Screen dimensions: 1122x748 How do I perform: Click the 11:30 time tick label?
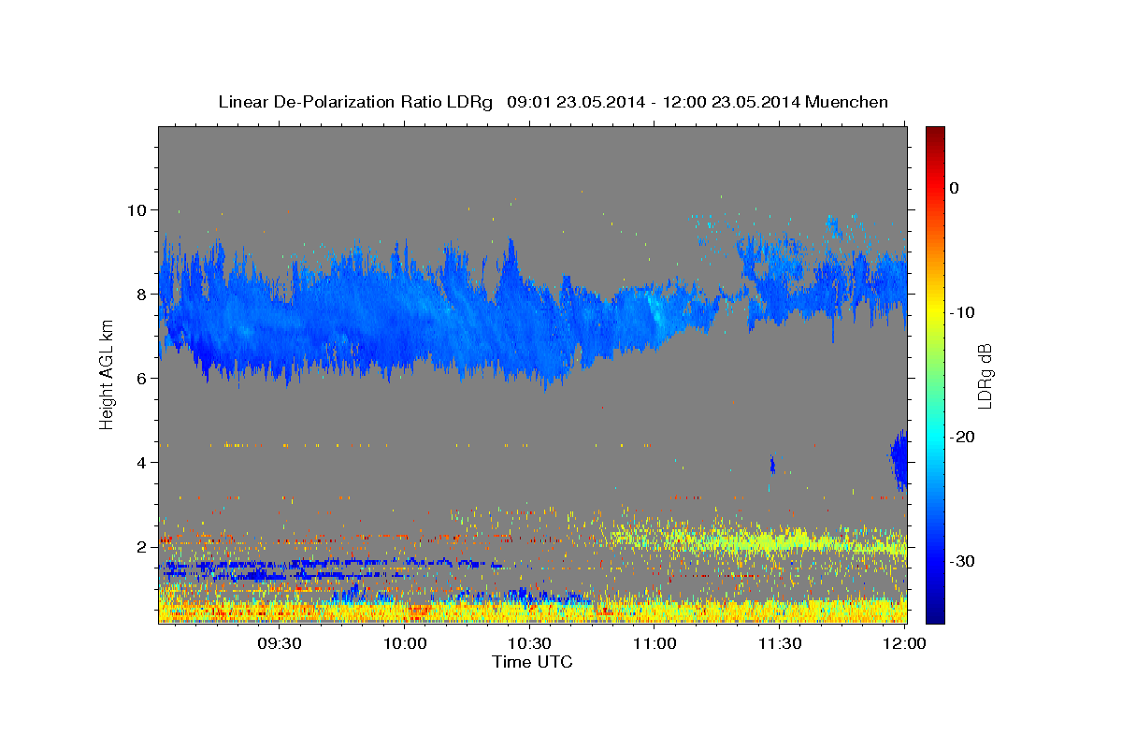click(x=779, y=643)
